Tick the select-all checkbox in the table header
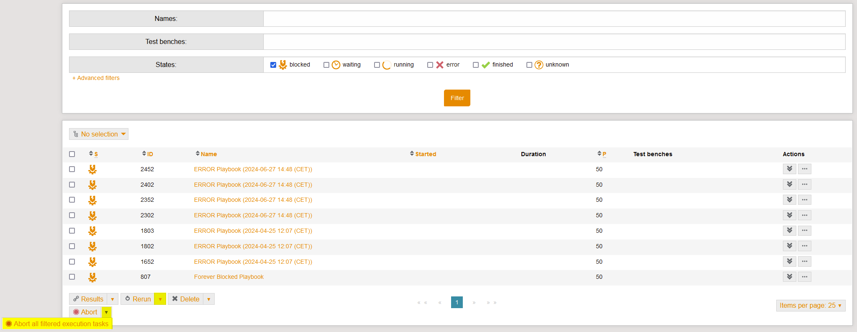Screen dimensions: 857x332 tap(72, 154)
